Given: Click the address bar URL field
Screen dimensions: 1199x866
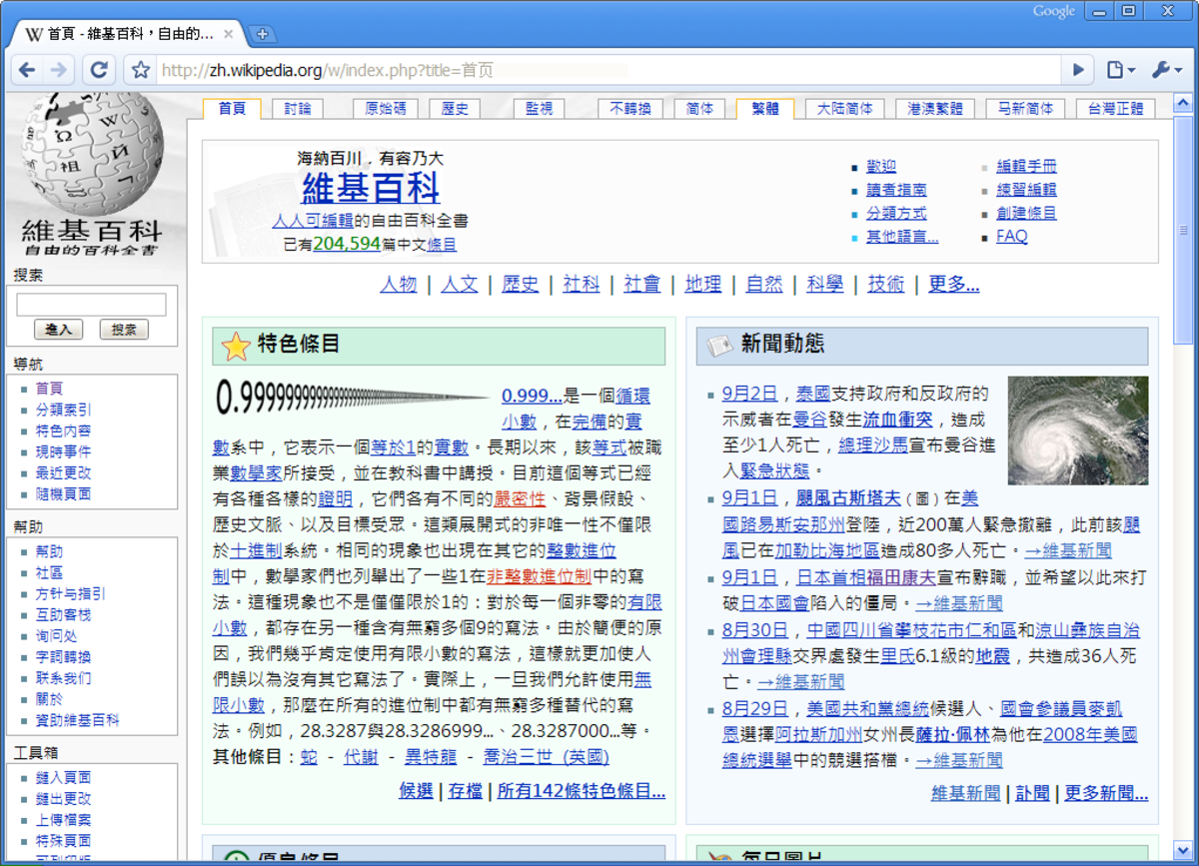Looking at the screenshot, I should pos(609,70).
